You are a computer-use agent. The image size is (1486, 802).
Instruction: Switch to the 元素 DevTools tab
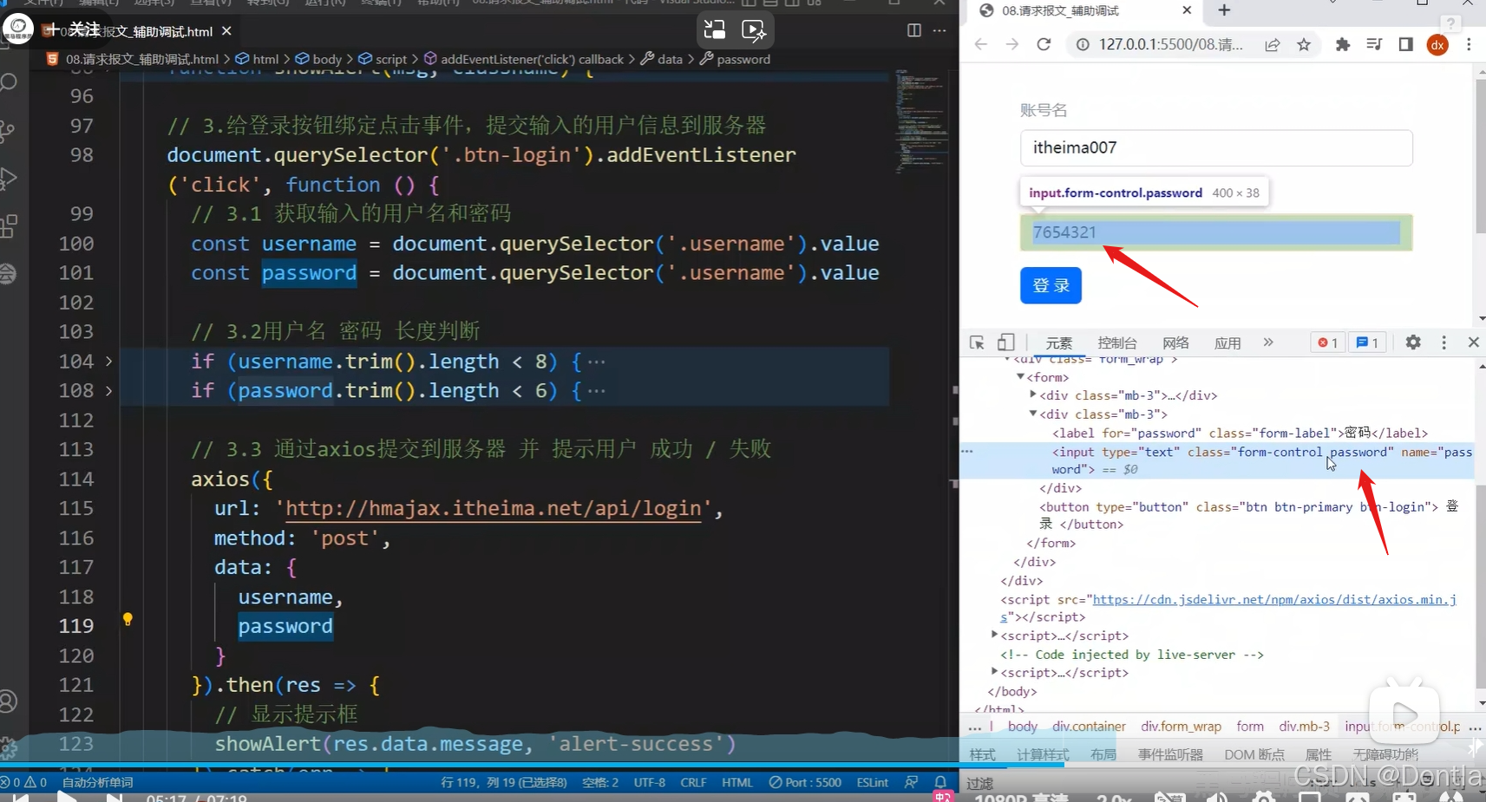click(1059, 342)
